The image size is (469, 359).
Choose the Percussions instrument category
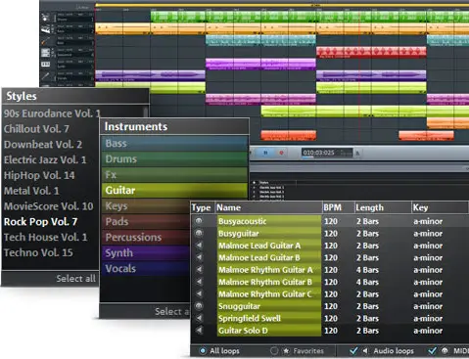pos(146,237)
